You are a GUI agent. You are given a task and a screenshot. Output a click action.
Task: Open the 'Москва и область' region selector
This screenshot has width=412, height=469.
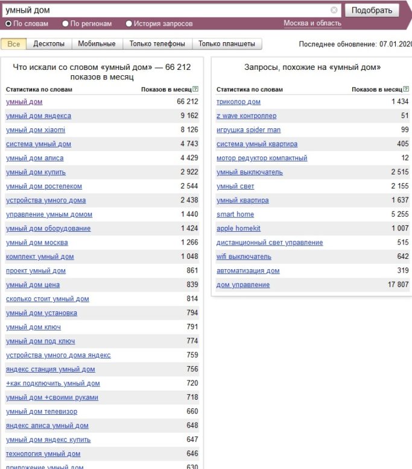[312, 23]
